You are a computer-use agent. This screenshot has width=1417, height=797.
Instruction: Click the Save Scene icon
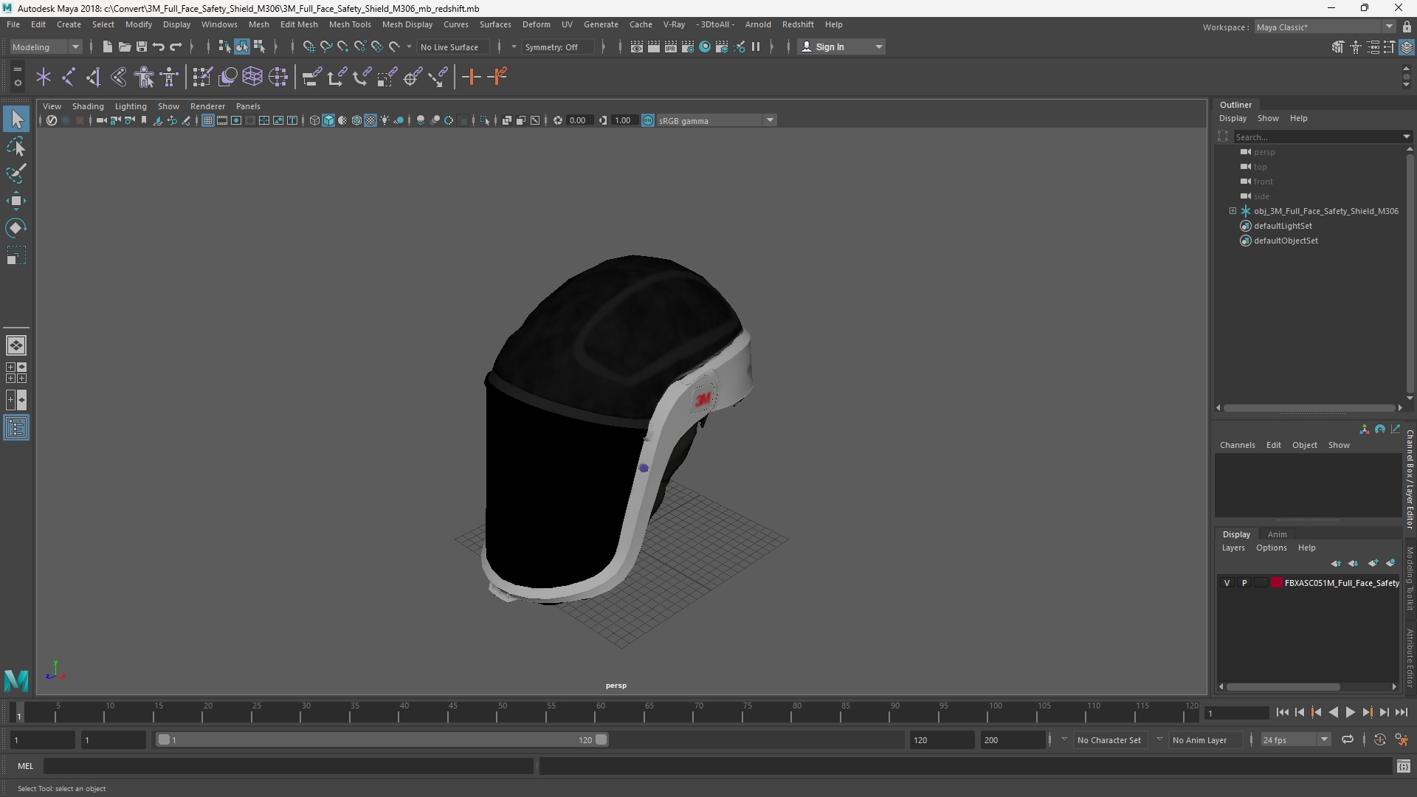(141, 46)
